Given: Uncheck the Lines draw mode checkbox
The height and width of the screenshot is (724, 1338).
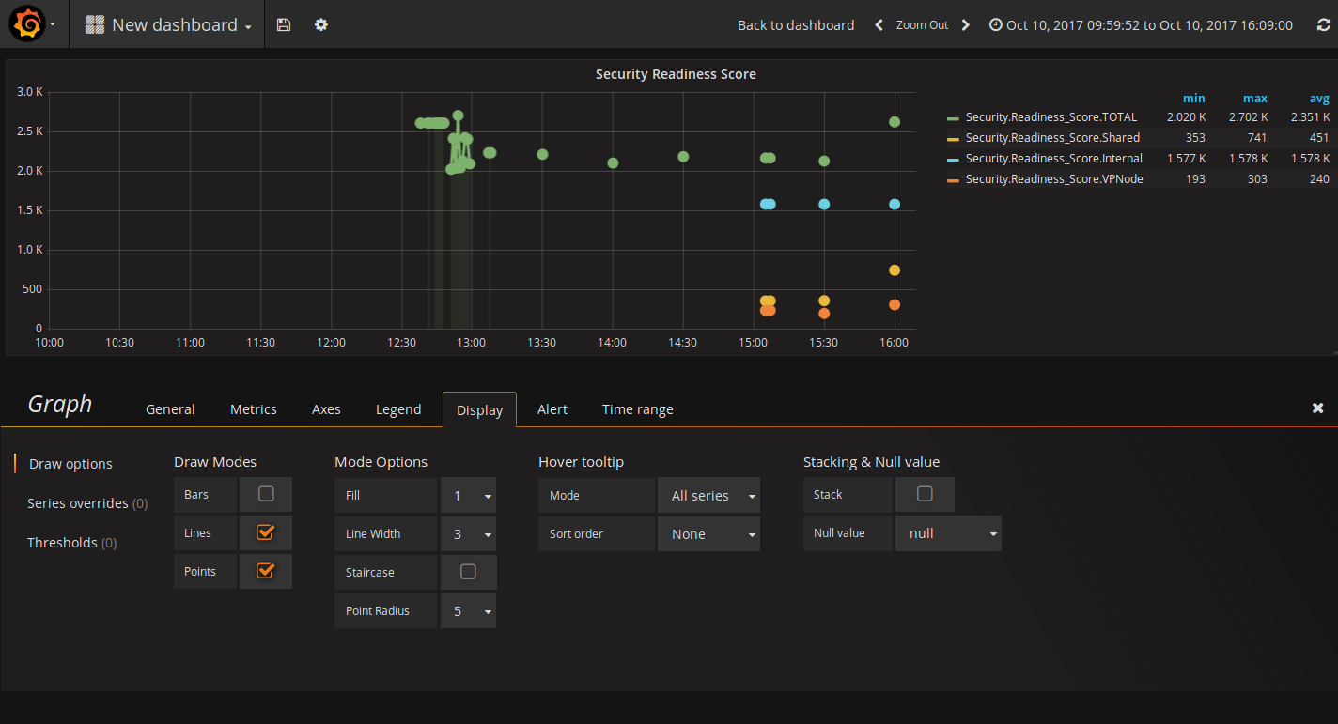Looking at the screenshot, I should (265, 532).
